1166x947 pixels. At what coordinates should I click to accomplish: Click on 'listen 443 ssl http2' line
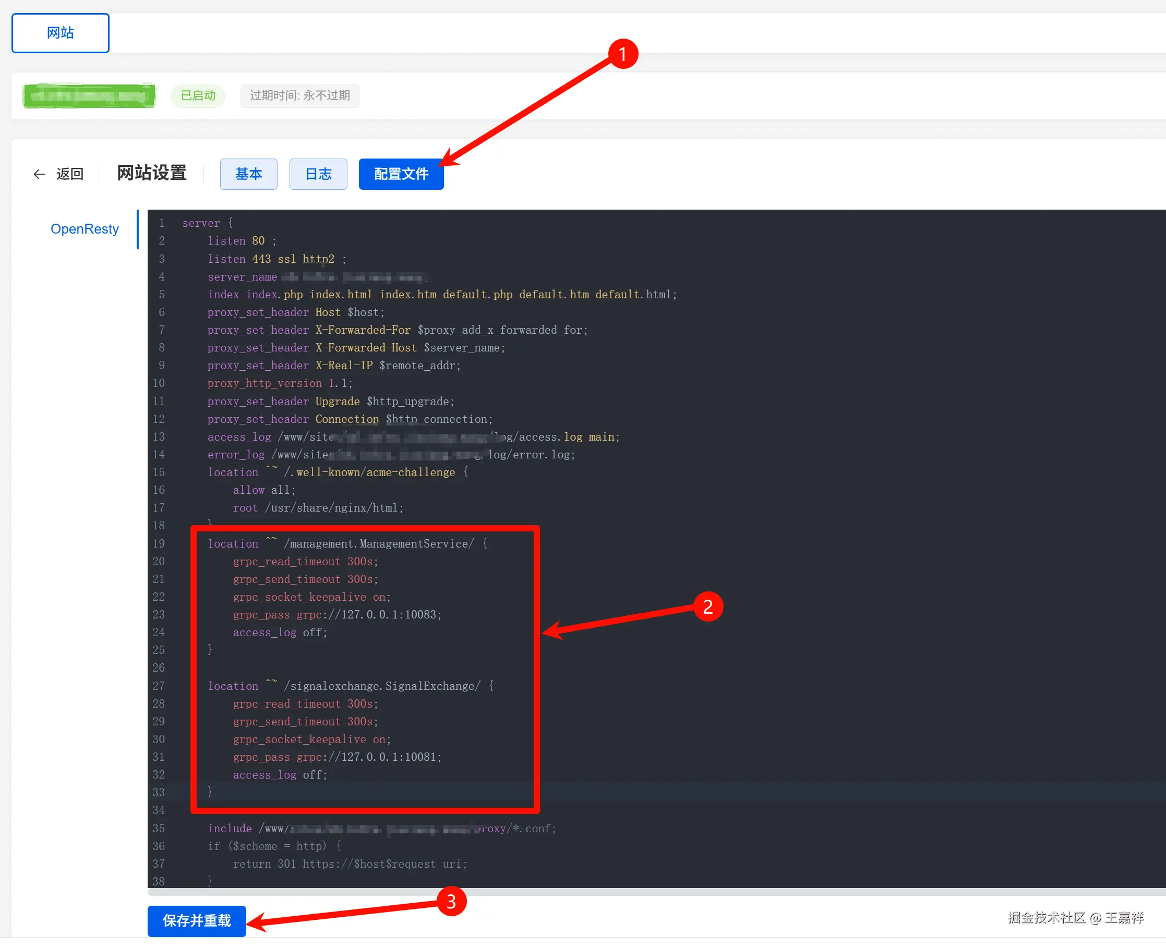(276, 259)
